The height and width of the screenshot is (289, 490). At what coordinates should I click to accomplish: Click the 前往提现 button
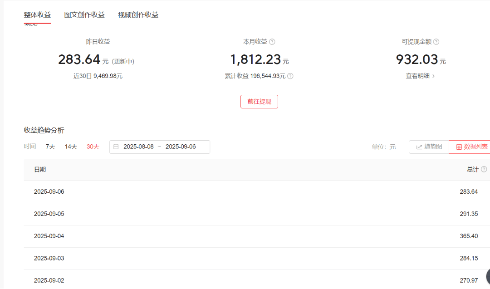coord(259,102)
